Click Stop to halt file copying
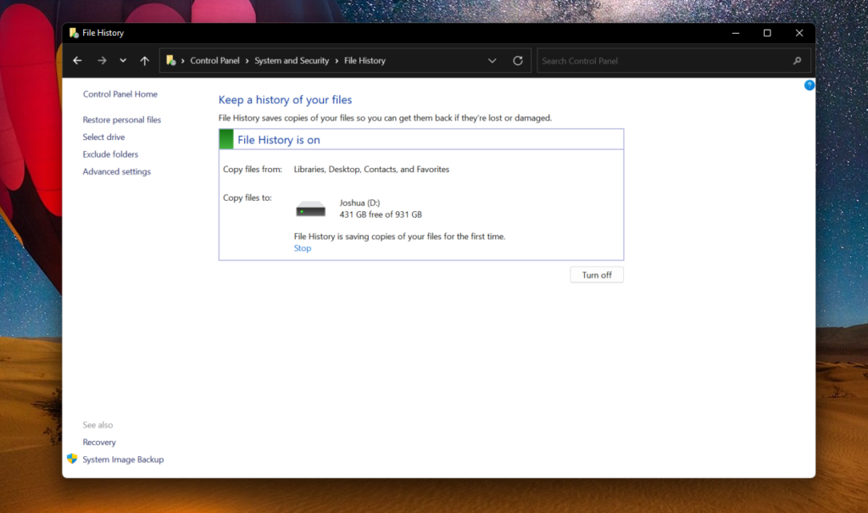This screenshot has width=868, height=513. click(303, 248)
